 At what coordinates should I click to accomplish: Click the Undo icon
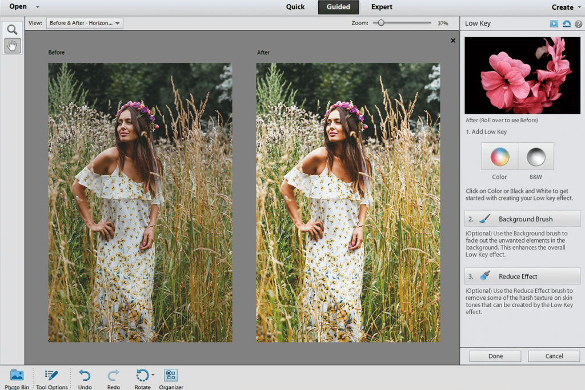coord(85,376)
